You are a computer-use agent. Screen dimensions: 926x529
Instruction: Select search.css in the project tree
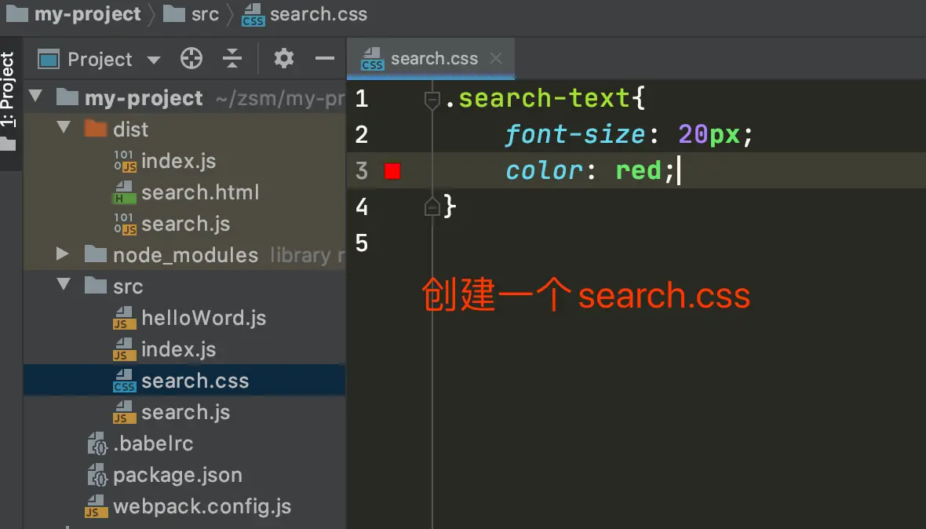pos(184,380)
